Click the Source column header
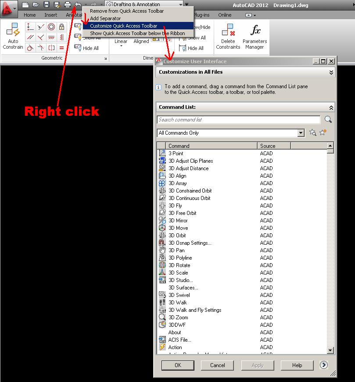Viewport: 355px width, 382px height. coord(274,146)
